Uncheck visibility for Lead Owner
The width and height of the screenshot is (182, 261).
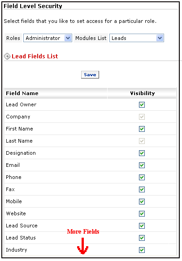(x=142, y=104)
